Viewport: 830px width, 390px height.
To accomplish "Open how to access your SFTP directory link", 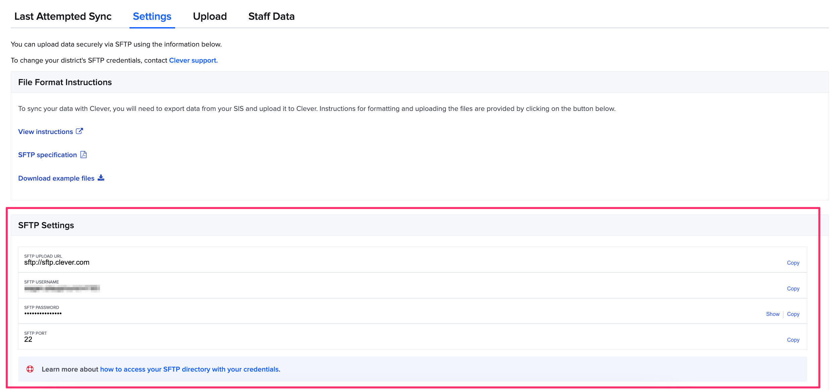I will pyautogui.click(x=190, y=369).
